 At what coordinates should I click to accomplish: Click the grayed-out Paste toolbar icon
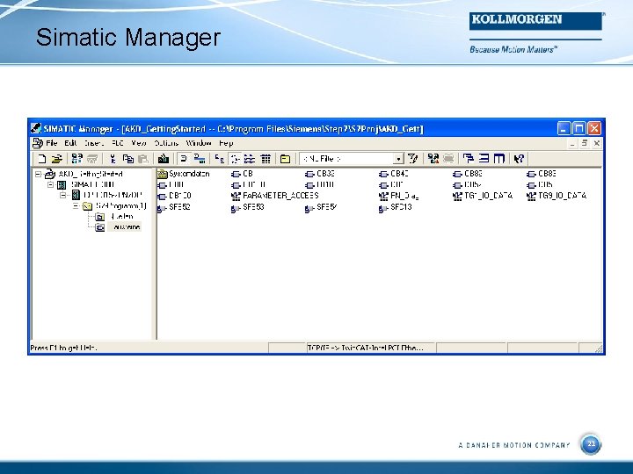tap(143, 159)
